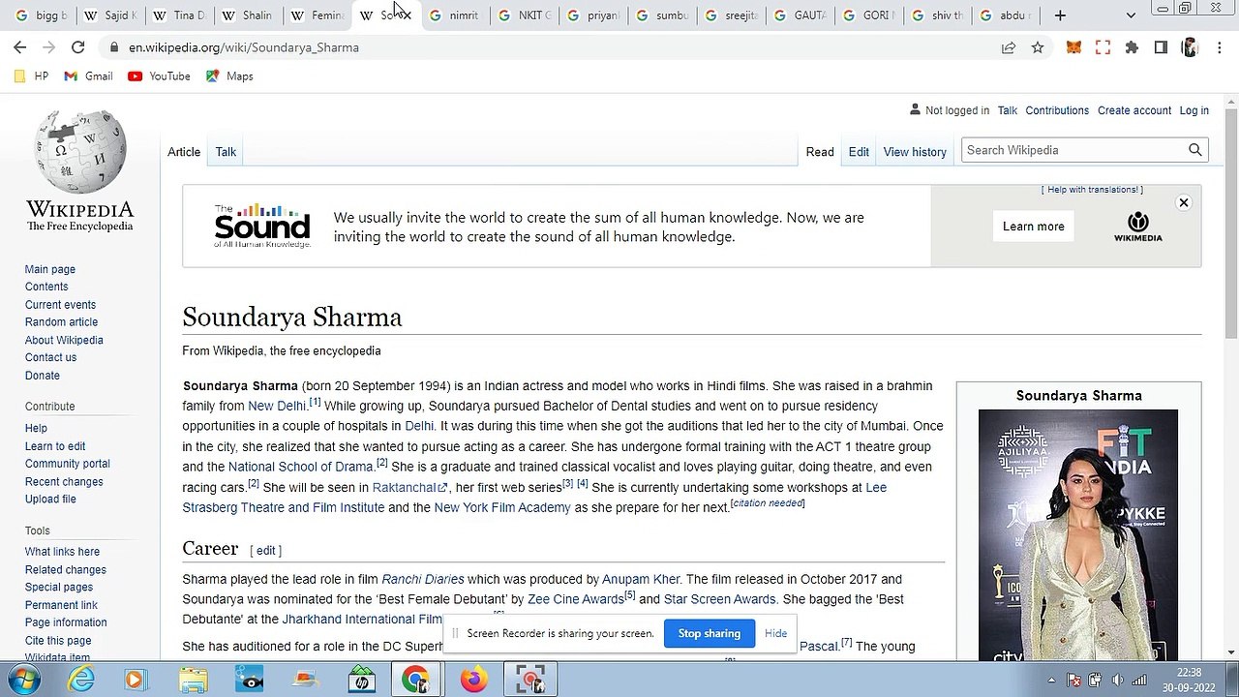Switch to the 'bigg b' Google tab
The height and width of the screenshot is (697, 1239).
click(x=42, y=15)
